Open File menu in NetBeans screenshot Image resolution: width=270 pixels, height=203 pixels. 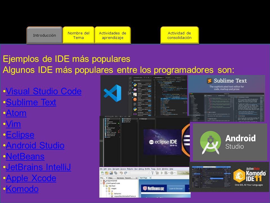[x=101, y=169]
